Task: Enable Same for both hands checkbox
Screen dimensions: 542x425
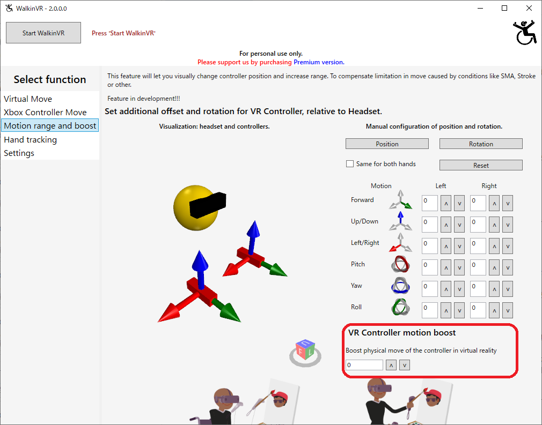Action: (x=350, y=163)
